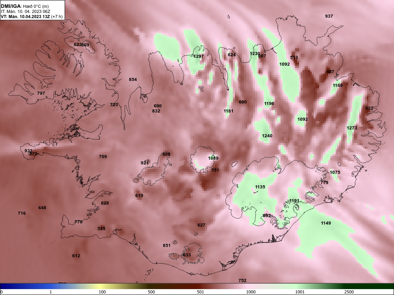The image size is (394, 295).
Task: Click the title text "DMI/IGA: Hæð 0°C (m)"
Action: click(x=25, y=6)
